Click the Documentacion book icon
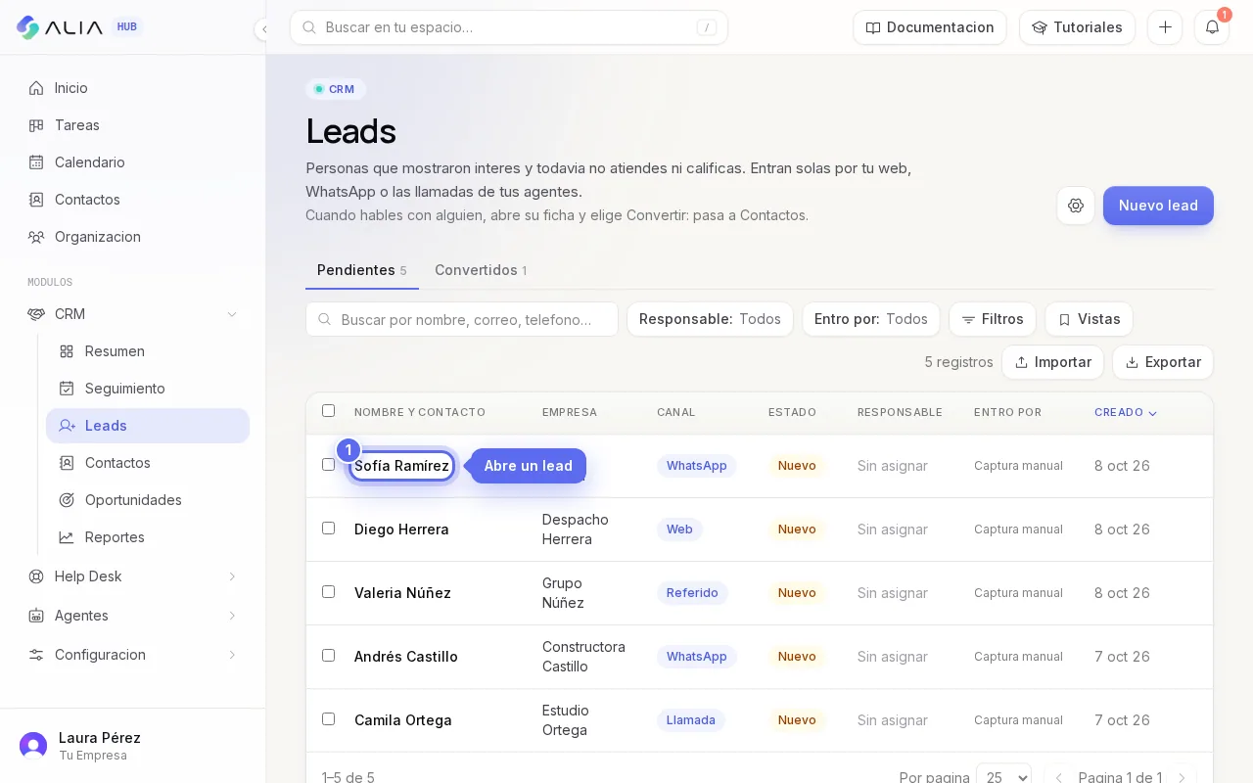This screenshot has width=1253, height=783. (873, 27)
